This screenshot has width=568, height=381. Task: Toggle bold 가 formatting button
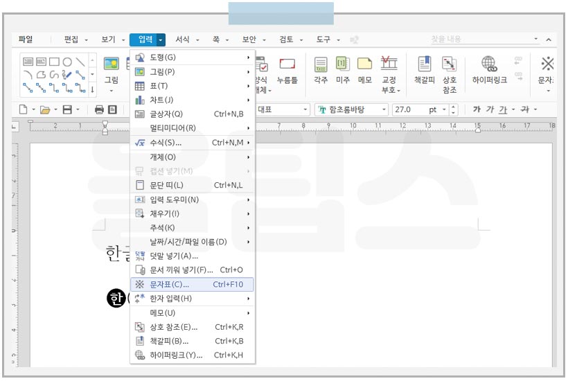pos(477,109)
